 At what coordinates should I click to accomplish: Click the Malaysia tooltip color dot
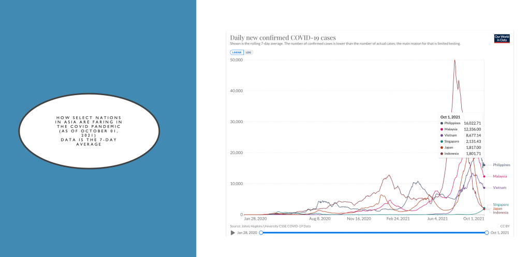pos(442,129)
